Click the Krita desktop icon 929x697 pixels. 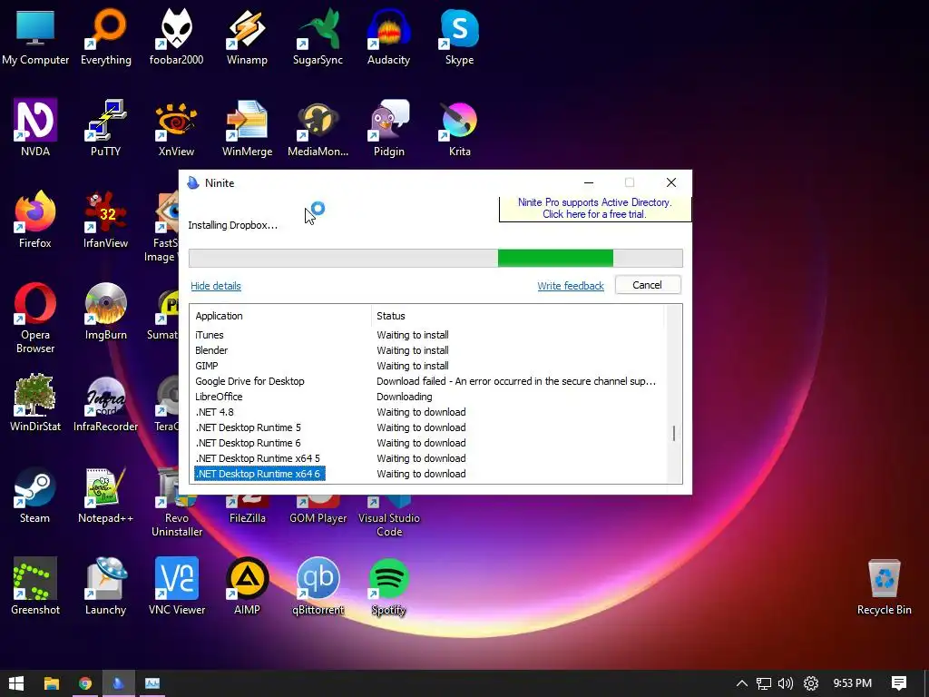(x=459, y=128)
